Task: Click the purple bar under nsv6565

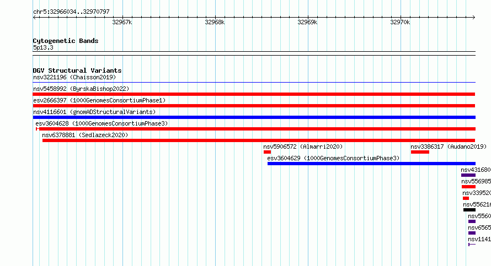Action: click(472, 233)
